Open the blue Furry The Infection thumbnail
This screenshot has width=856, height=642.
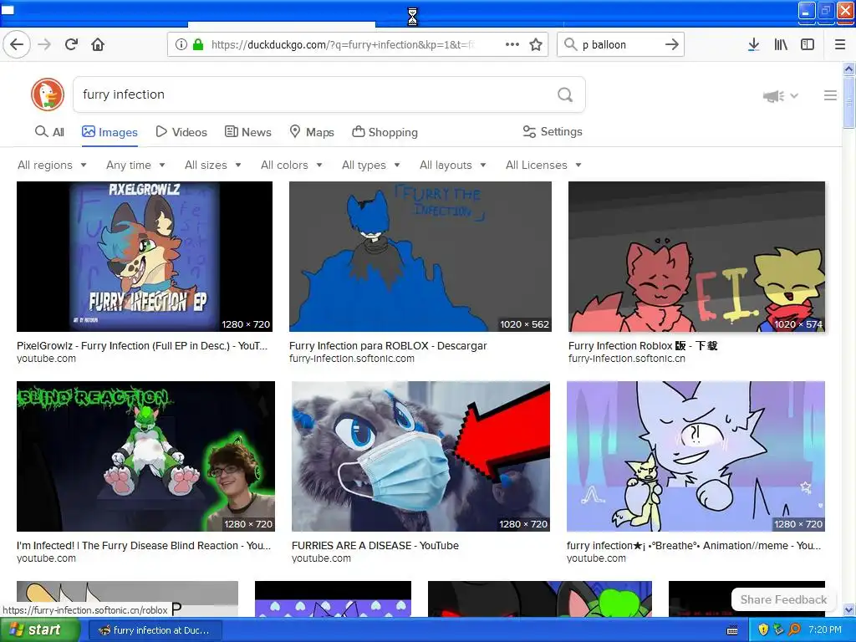point(420,257)
